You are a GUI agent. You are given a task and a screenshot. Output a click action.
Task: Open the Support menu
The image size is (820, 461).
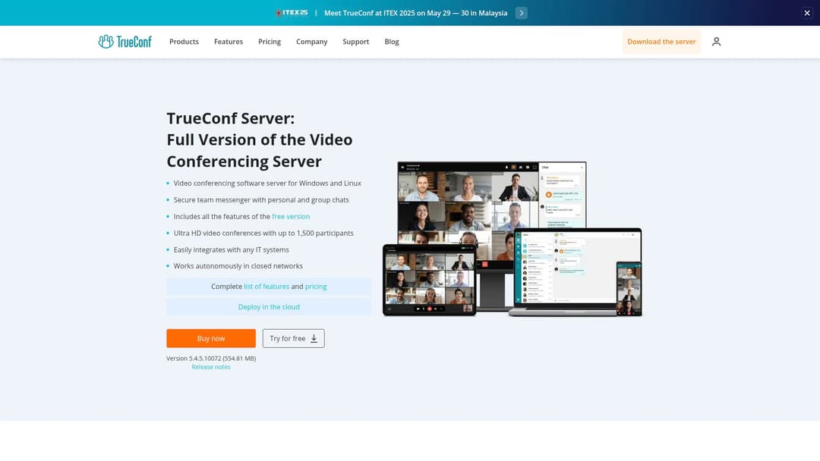pyautogui.click(x=355, y=42)
